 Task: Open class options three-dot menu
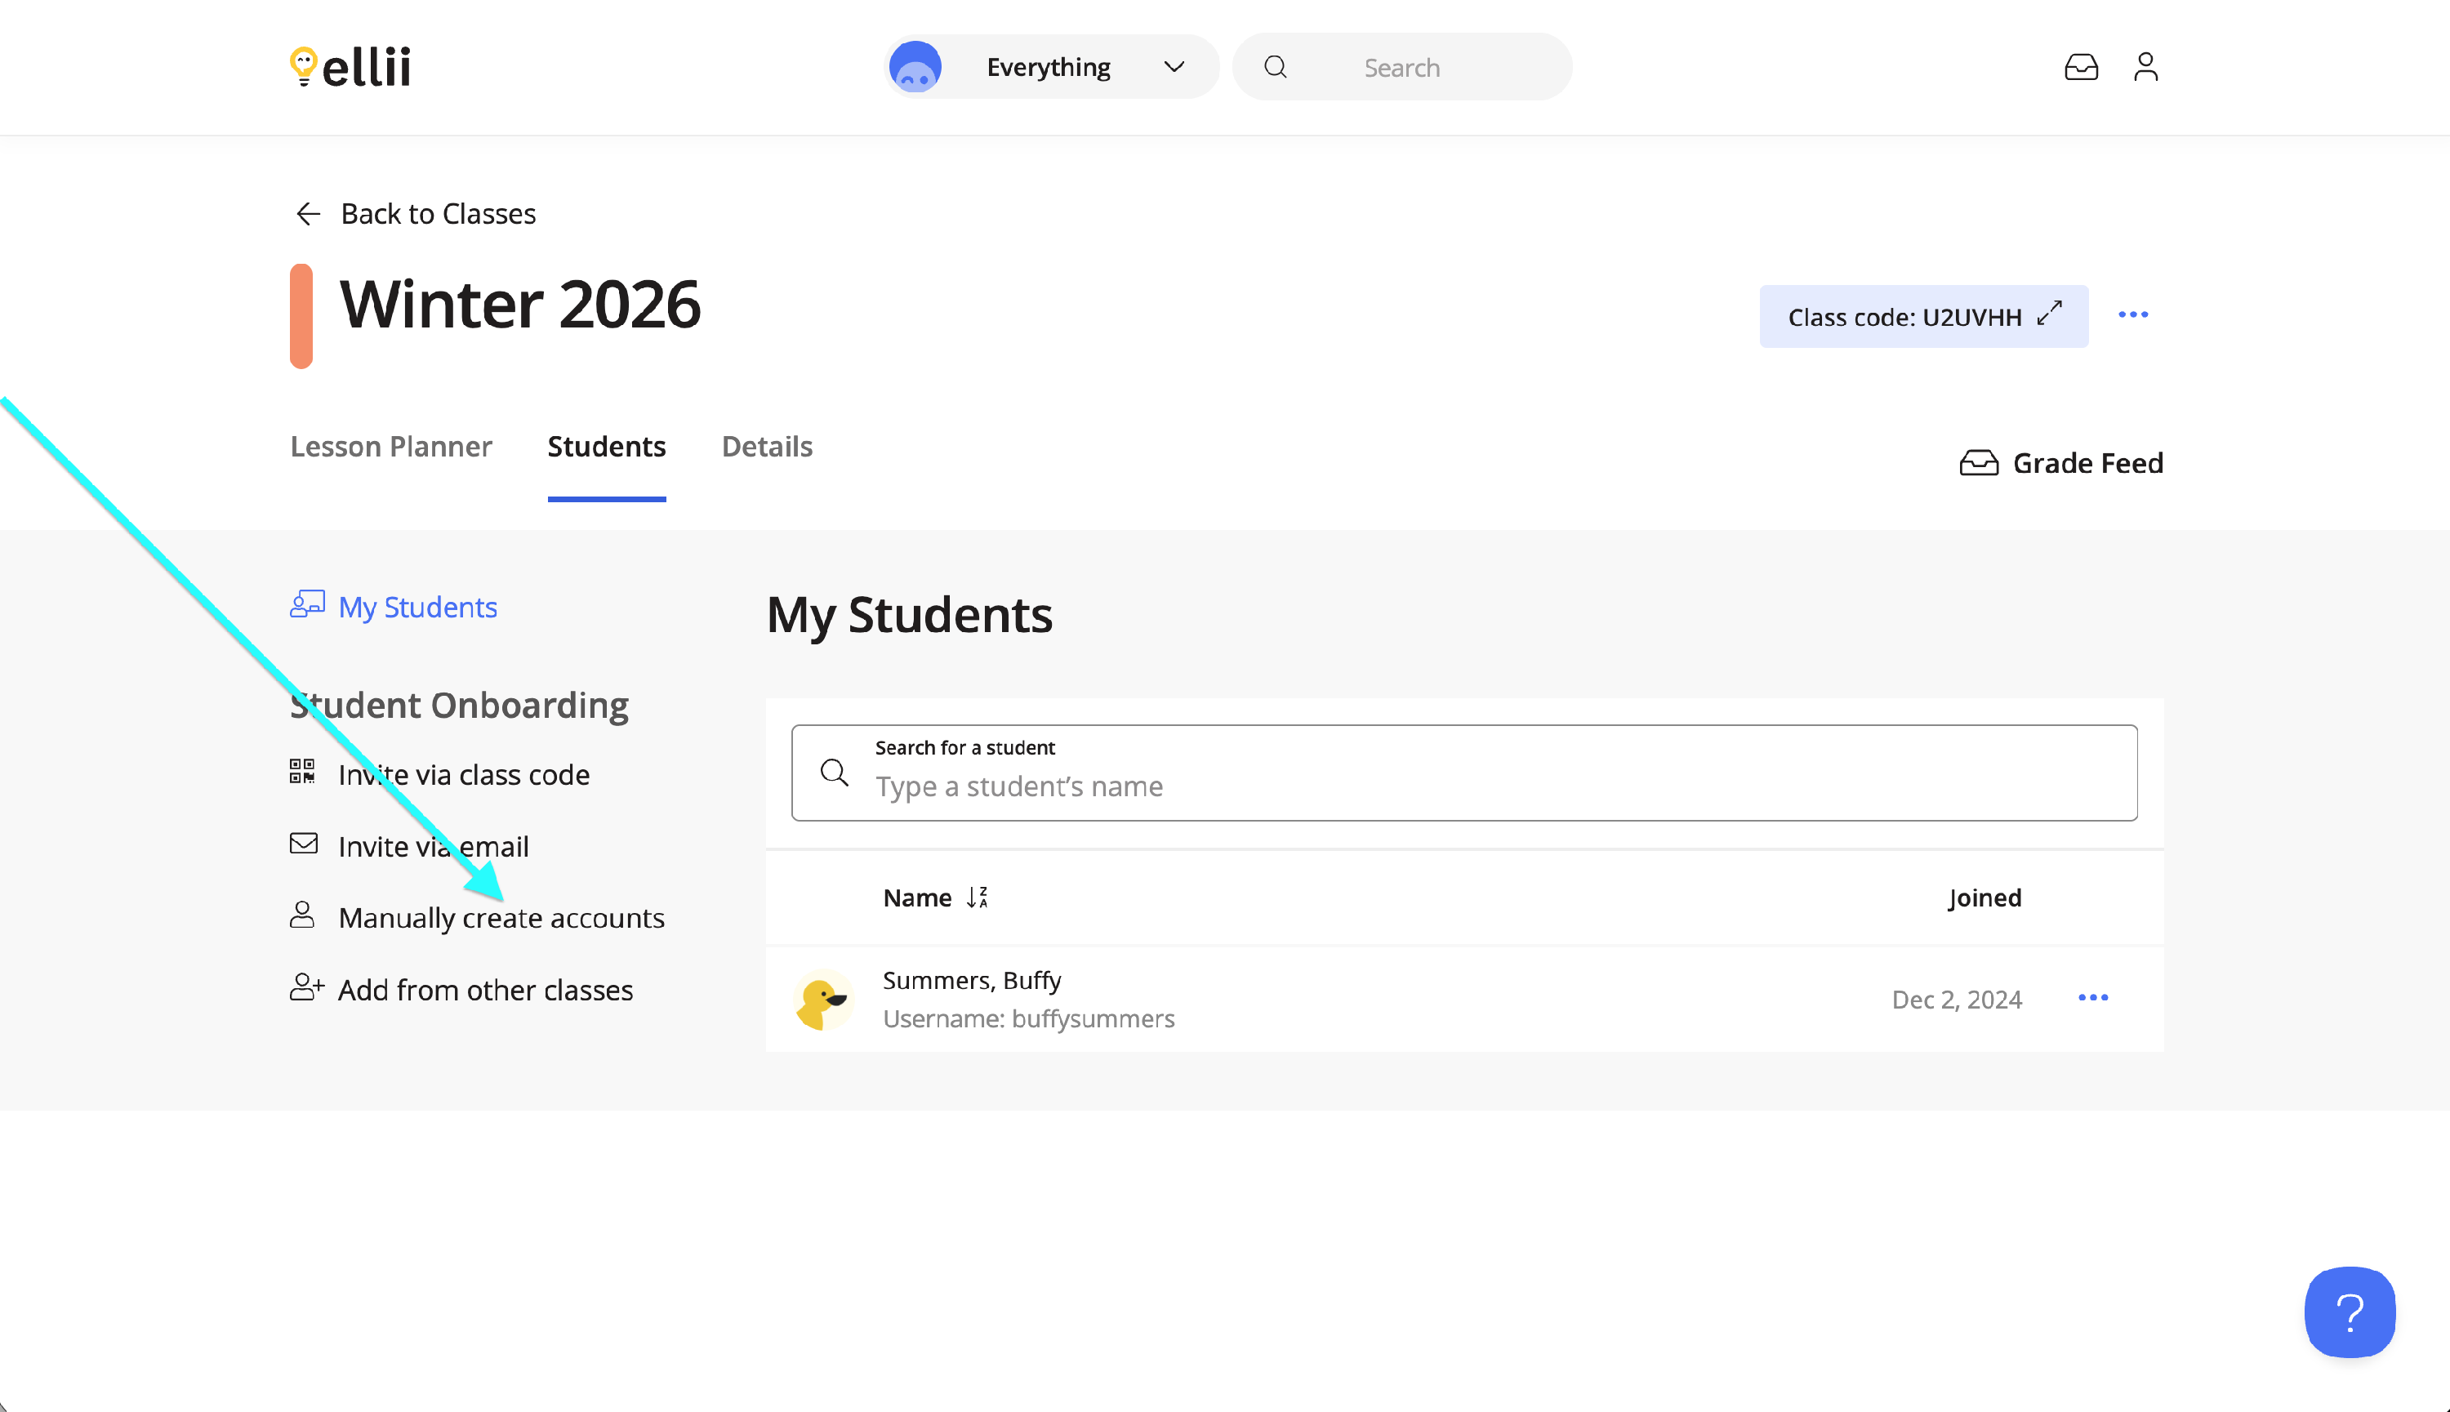point(2133,315)
